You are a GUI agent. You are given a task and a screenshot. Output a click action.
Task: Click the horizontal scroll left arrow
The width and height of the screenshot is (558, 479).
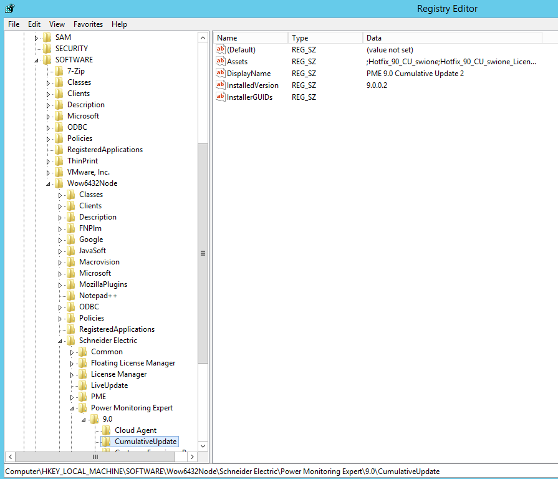point(11,457)
